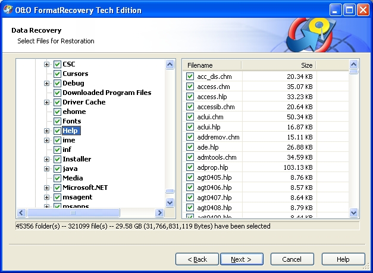Click the folder tree horizontal scrollbar thumb

pos(74,213)
